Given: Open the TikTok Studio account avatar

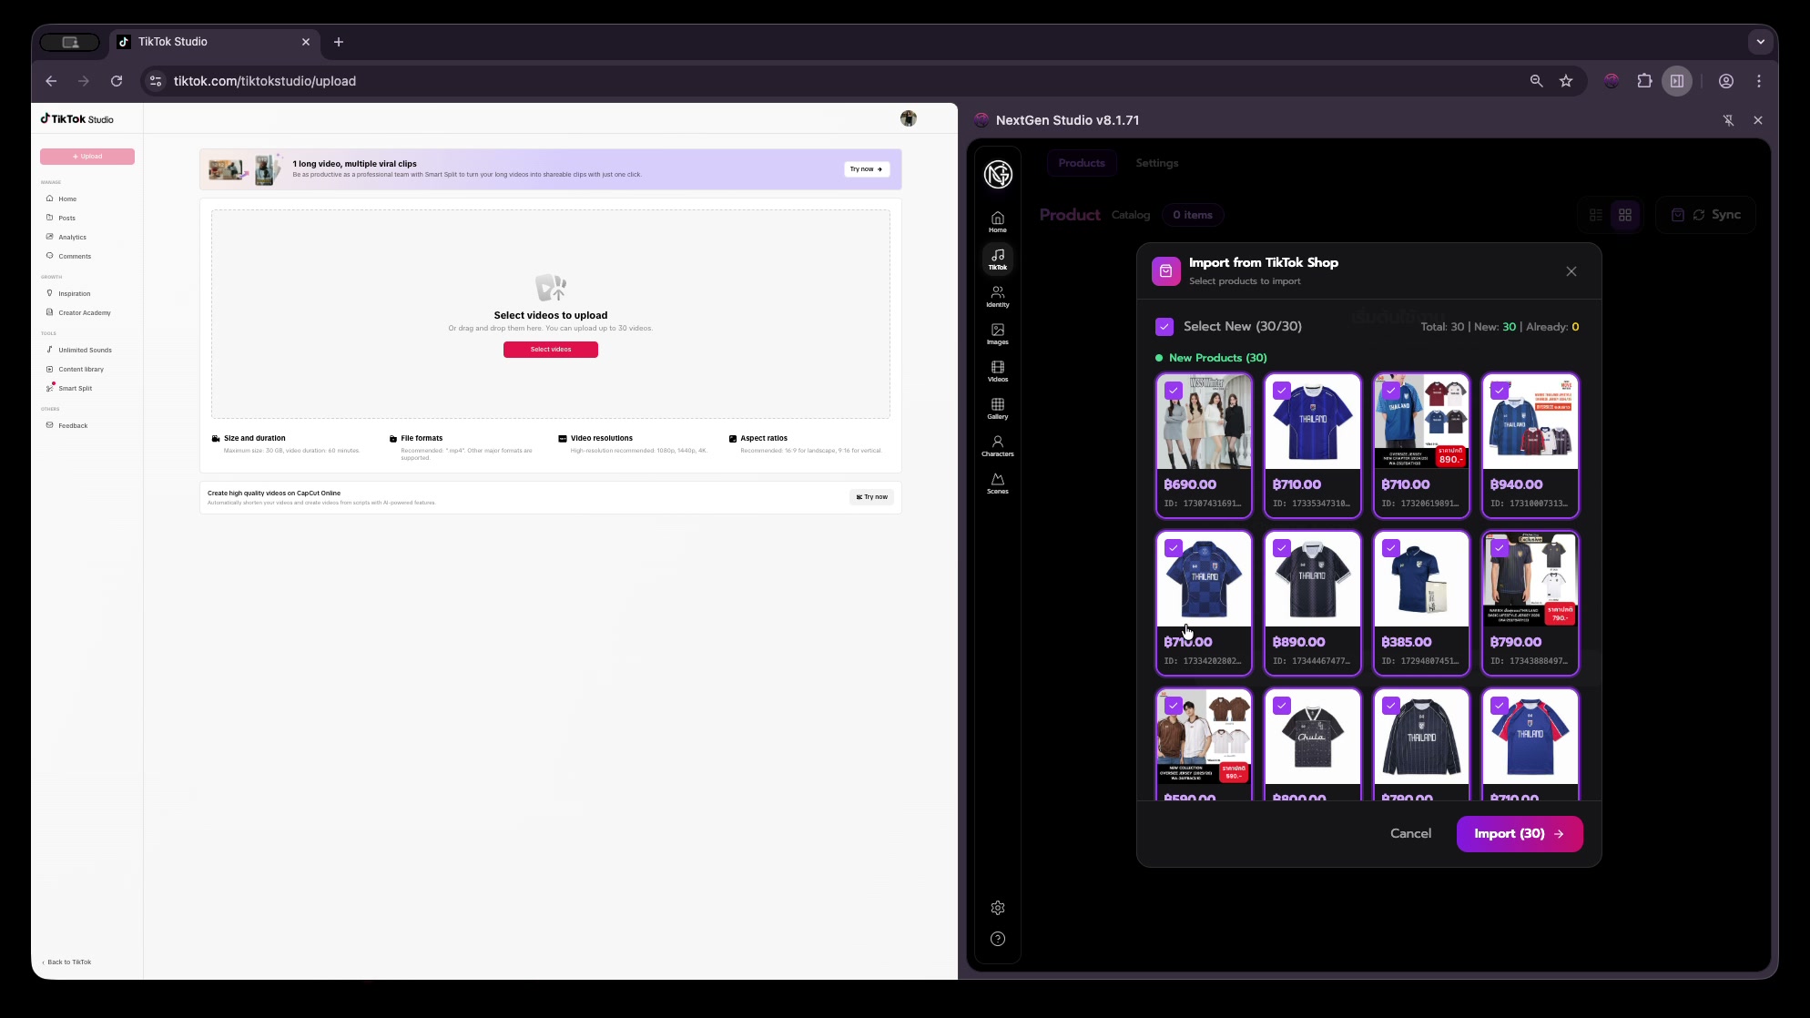Looking at the screenshot, I should click(909, 118).
